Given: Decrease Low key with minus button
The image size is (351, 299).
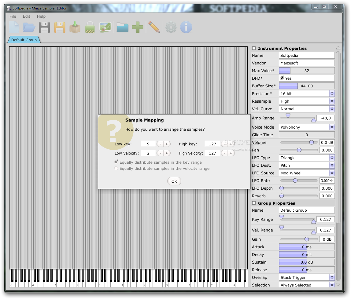Looking at the screenshot, I should [x=160, y=144].
